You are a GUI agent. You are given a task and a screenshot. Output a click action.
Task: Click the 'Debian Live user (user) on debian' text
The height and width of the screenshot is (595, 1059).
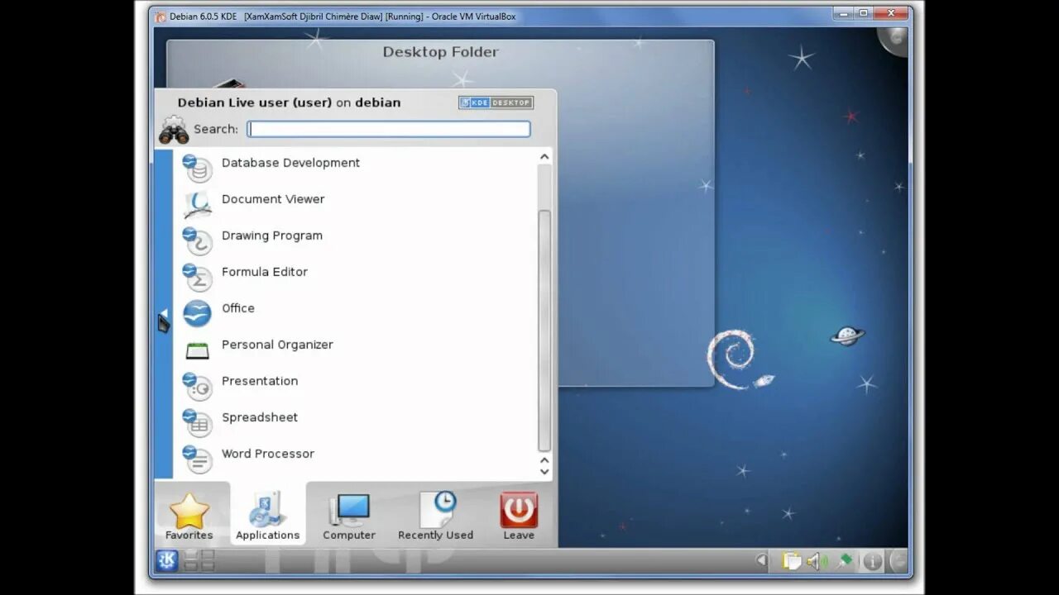(x=289, y=102)
